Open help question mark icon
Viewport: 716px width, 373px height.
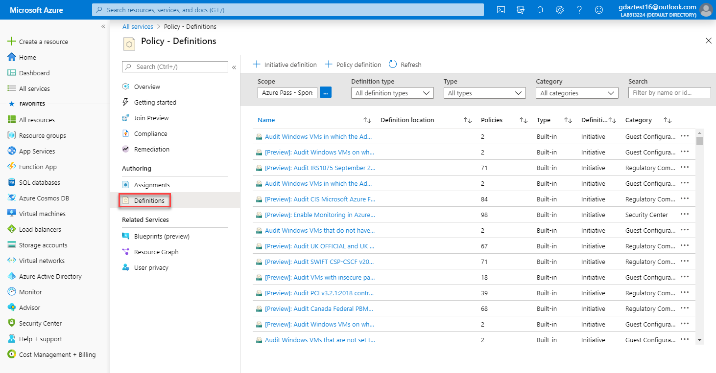coord(579,10)
